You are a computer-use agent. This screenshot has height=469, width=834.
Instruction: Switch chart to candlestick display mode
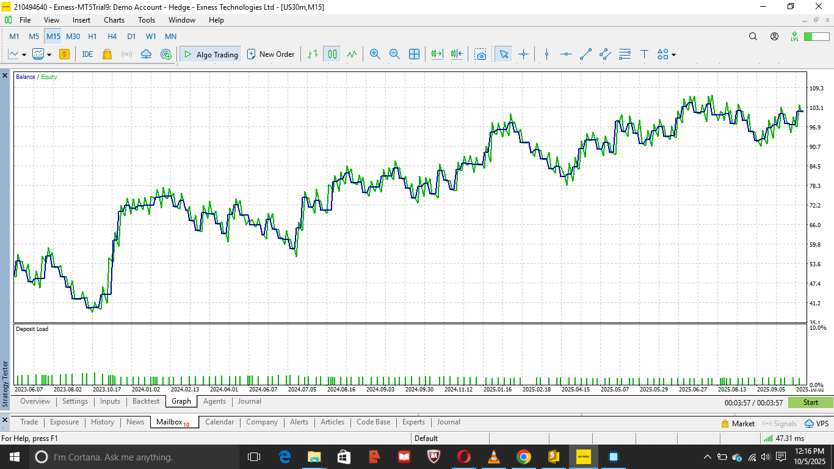[332, 54]
